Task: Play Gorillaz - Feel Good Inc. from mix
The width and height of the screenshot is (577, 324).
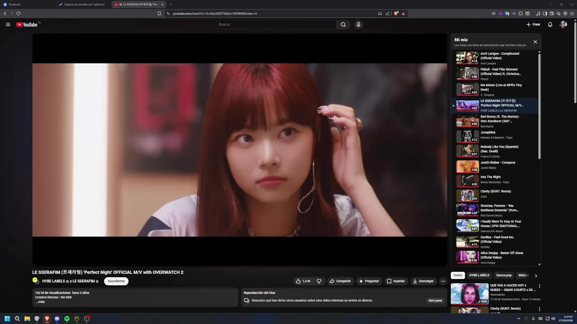Action: (x=495, y=242)
